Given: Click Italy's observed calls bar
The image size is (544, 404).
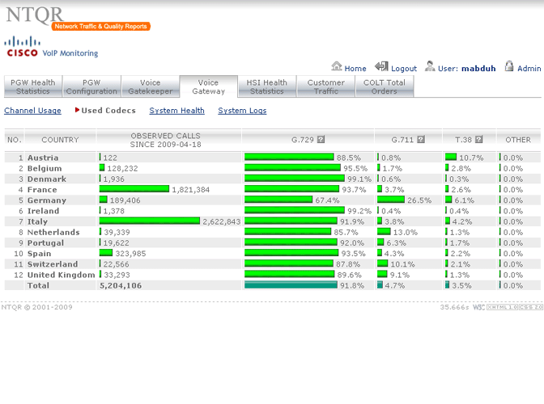Looking at the screenshot, I should point(149,221).
